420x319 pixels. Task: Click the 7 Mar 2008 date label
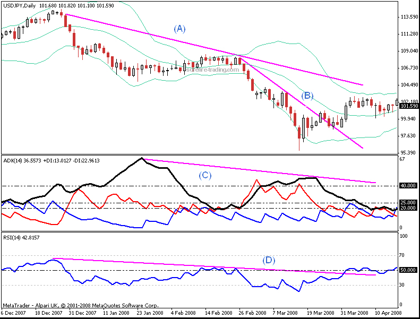285,313
